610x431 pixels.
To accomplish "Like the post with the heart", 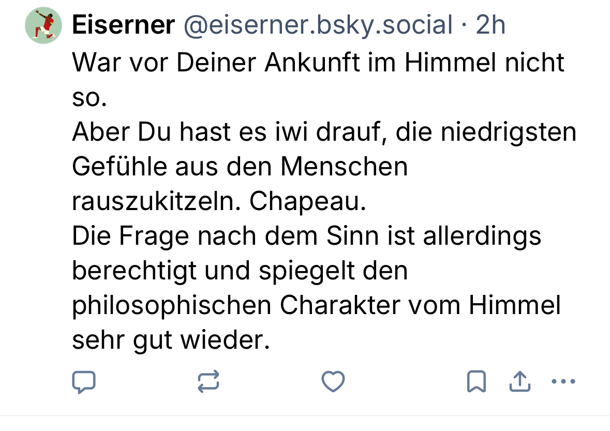I will [x=333, y=382].
